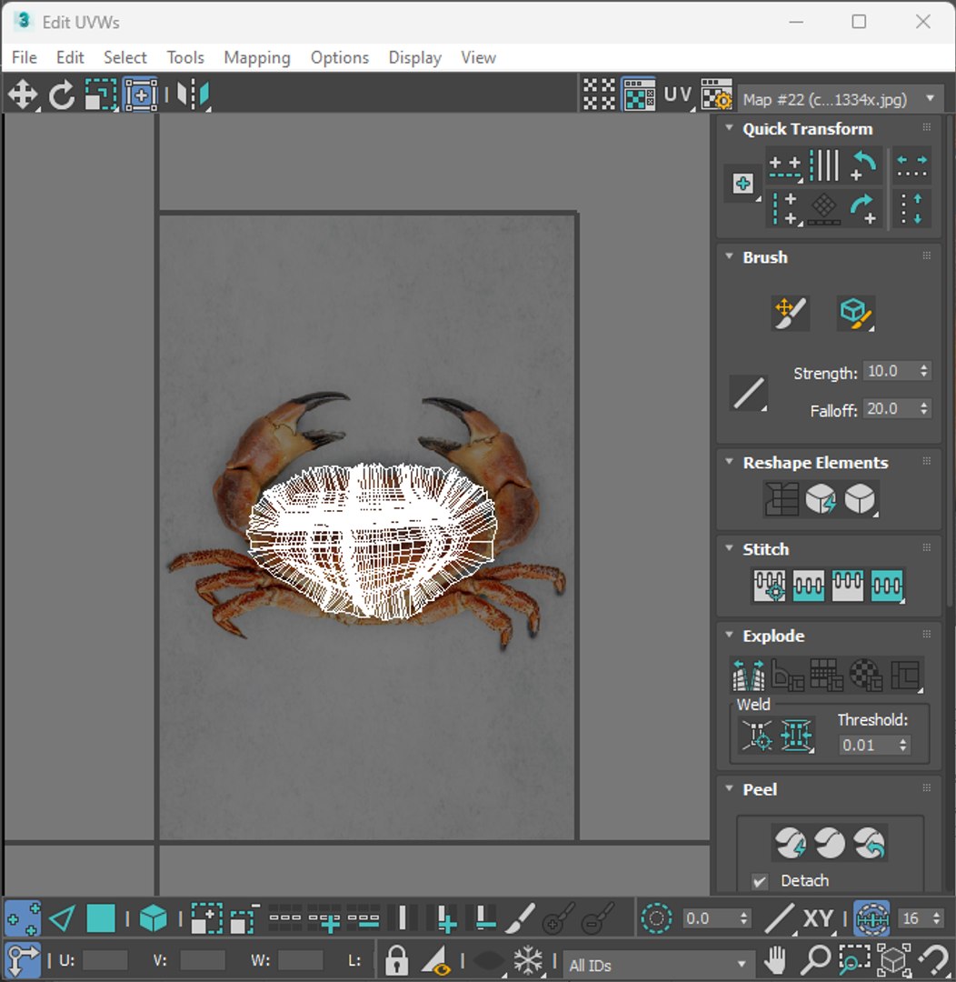The image size is (956, 982).
Task: Click the Reset Peel icon
Action: (x=869, y=843)
